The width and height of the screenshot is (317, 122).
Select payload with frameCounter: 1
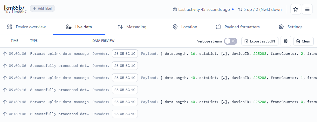pos(229,78)
